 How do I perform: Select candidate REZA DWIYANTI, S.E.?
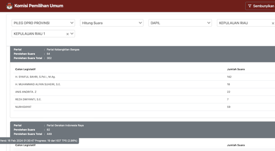[28, 99]
